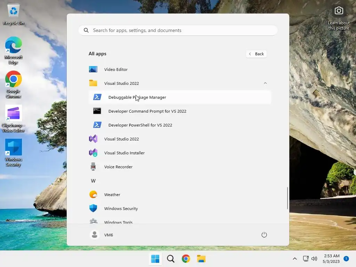Screen dimensions: 356x267
Task: Launch Debuggable Package Manager PowerShell icon
Action: [x=97, y=97]
